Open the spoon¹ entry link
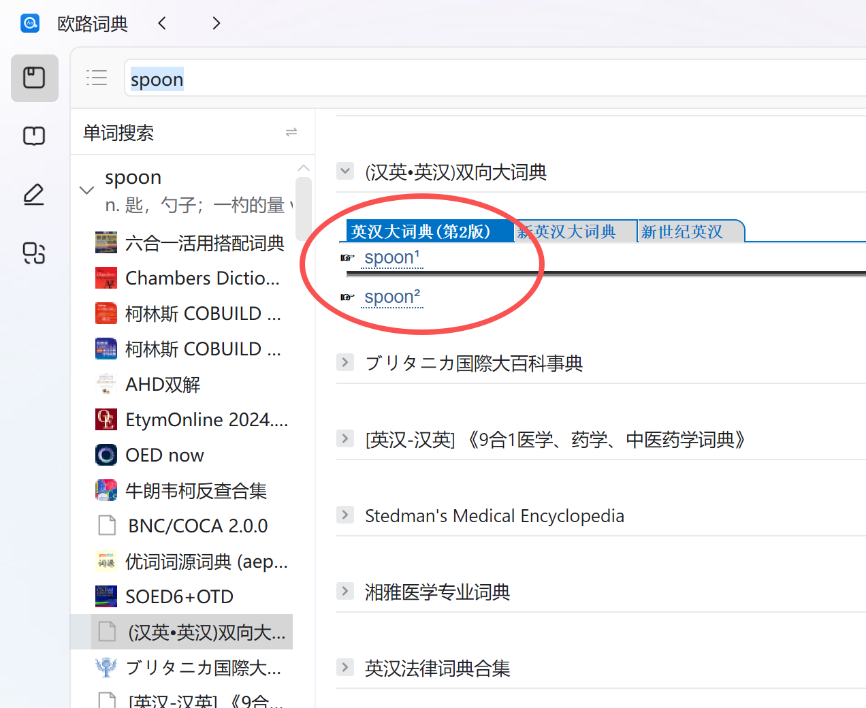866x708 pixels. (x=392, y=258)
